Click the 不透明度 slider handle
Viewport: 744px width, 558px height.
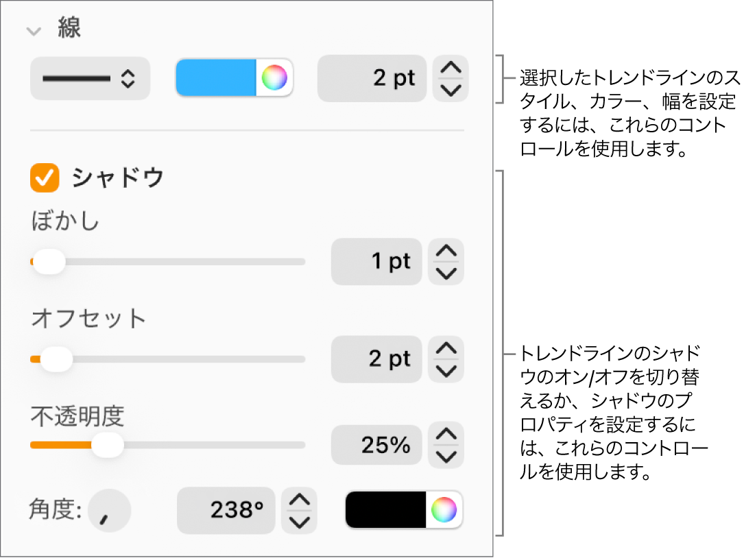click(x=108, y=445)
